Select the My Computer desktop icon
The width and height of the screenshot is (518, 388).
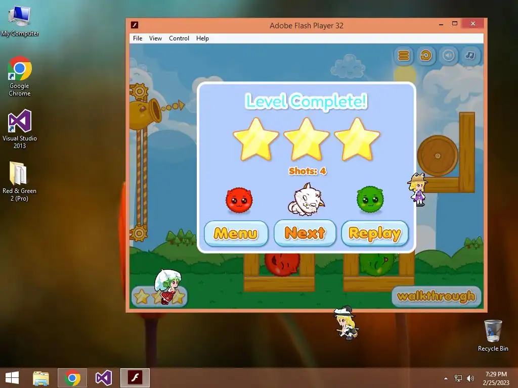click(20, 20)
